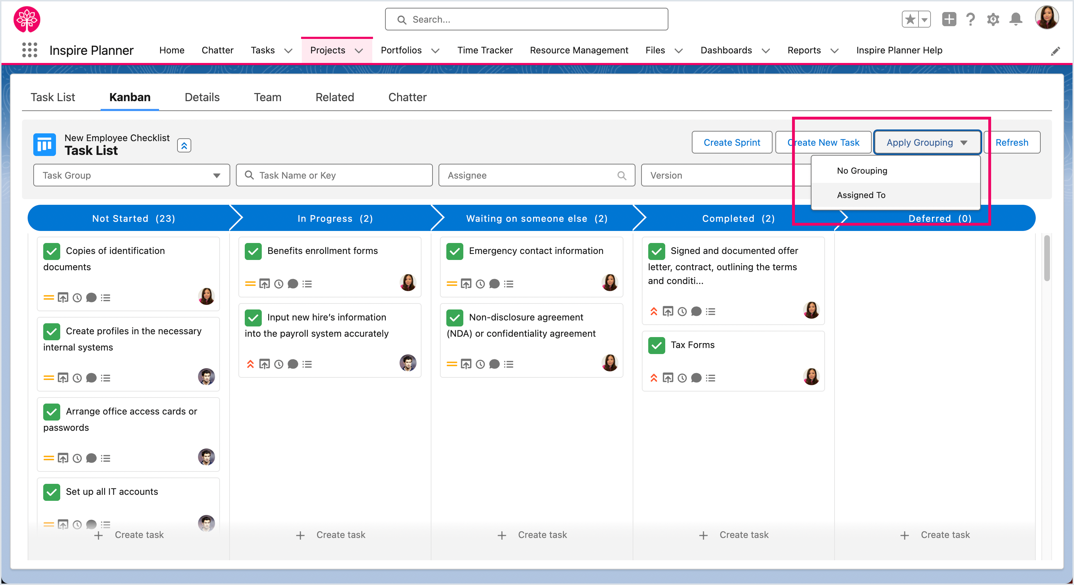Expand the Files nav dropdown chevron
The image size is (1074, 585).
point(679,51)
